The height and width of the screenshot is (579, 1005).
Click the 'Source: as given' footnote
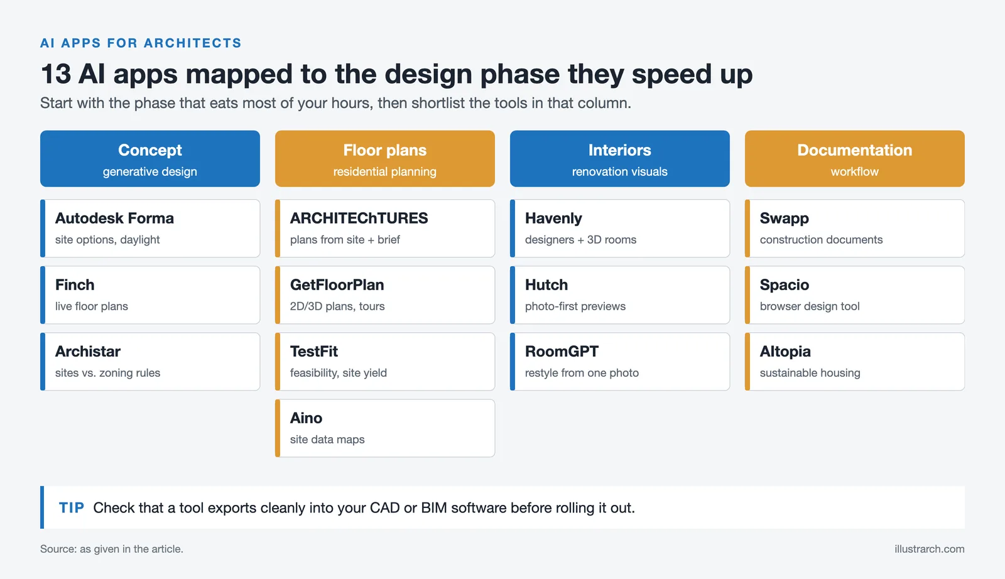point(112,549)
